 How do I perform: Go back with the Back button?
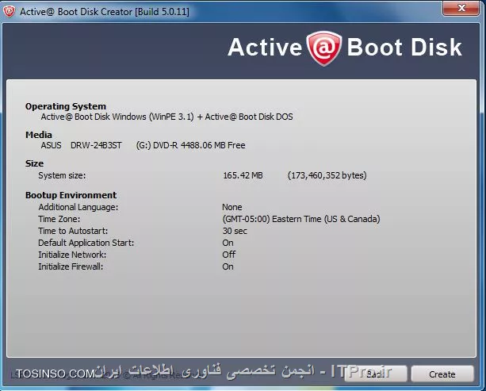[x=375, y=374]
